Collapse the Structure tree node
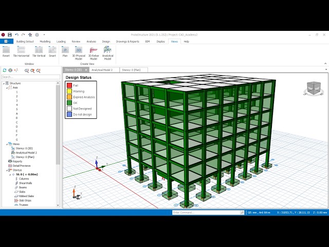This screenshot has height=247, width=329. (x=4, y=83)
